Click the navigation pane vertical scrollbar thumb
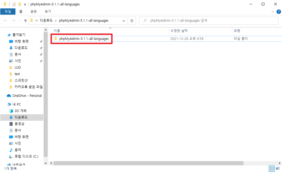 [x=46, y=95]
